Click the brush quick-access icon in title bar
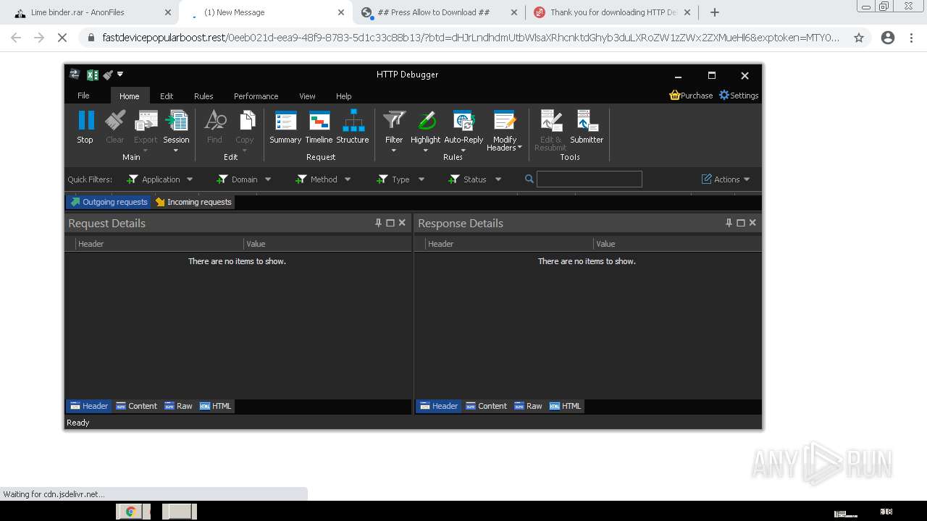Viewport: 927px width, 521px height. tap(108, 75)
